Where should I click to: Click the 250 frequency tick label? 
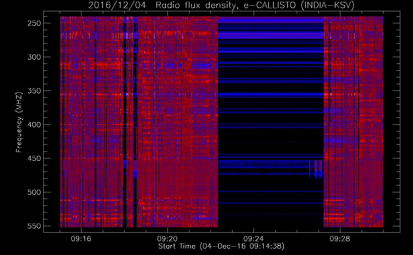34,23
